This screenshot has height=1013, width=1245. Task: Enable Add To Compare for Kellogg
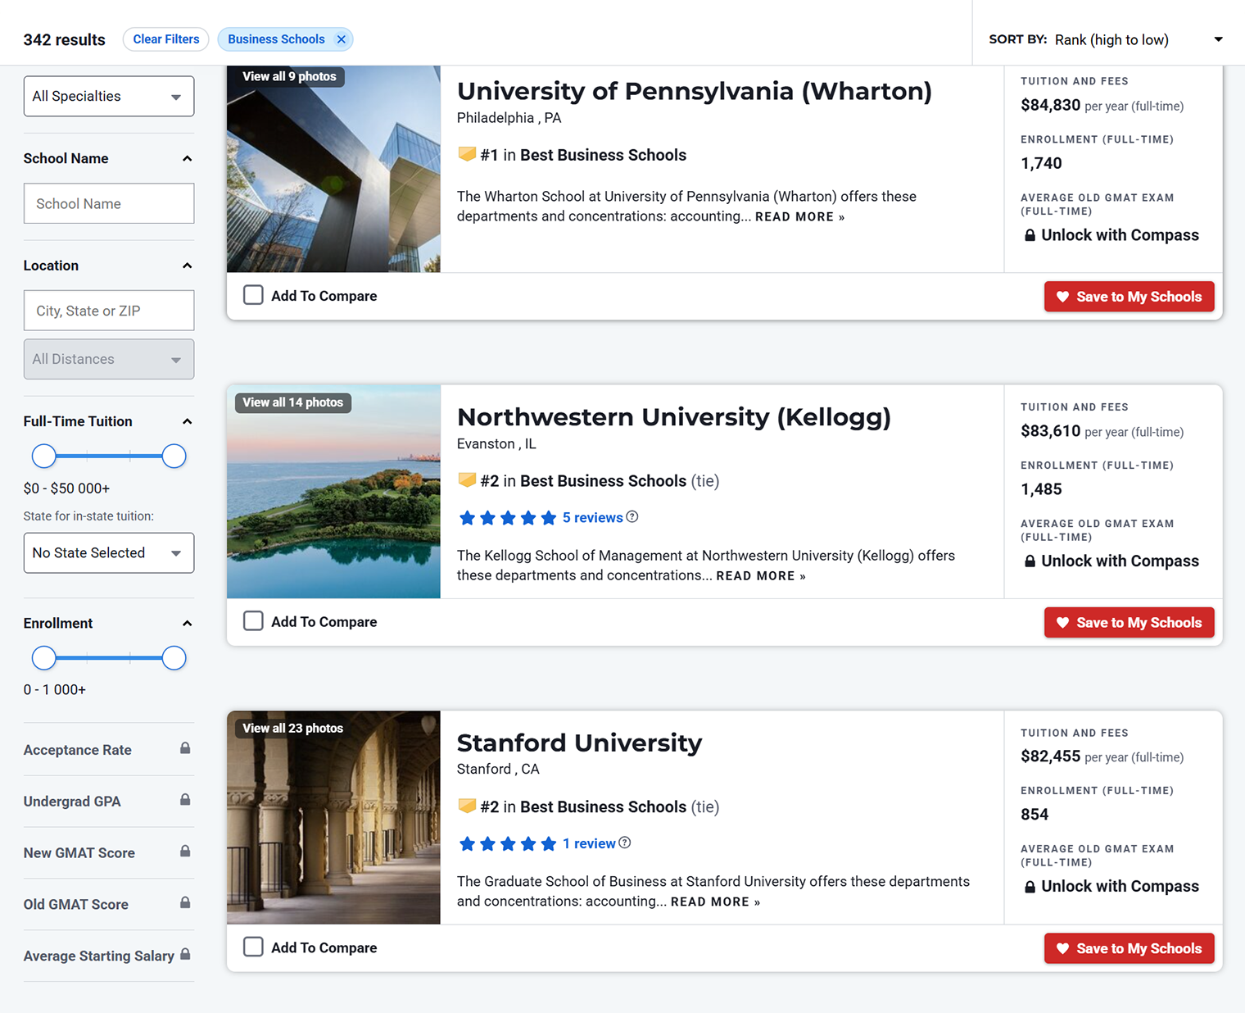[253, 620]
